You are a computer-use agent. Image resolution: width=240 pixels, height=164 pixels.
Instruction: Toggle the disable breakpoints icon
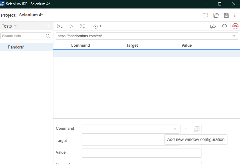click(x=213, y=26)
